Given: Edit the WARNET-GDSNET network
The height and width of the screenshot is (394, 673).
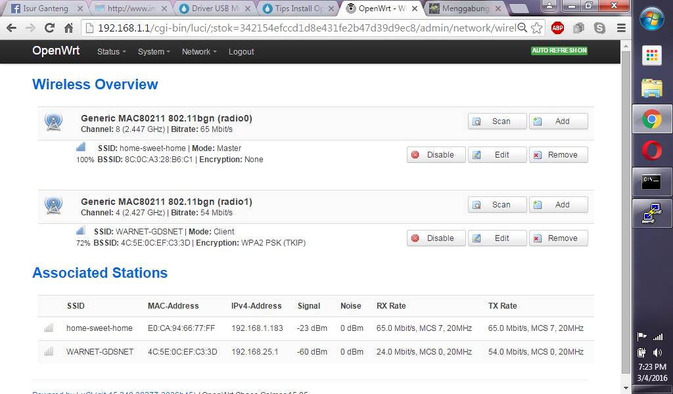Looking at the screenshot, I should click(x=497, y=238).
